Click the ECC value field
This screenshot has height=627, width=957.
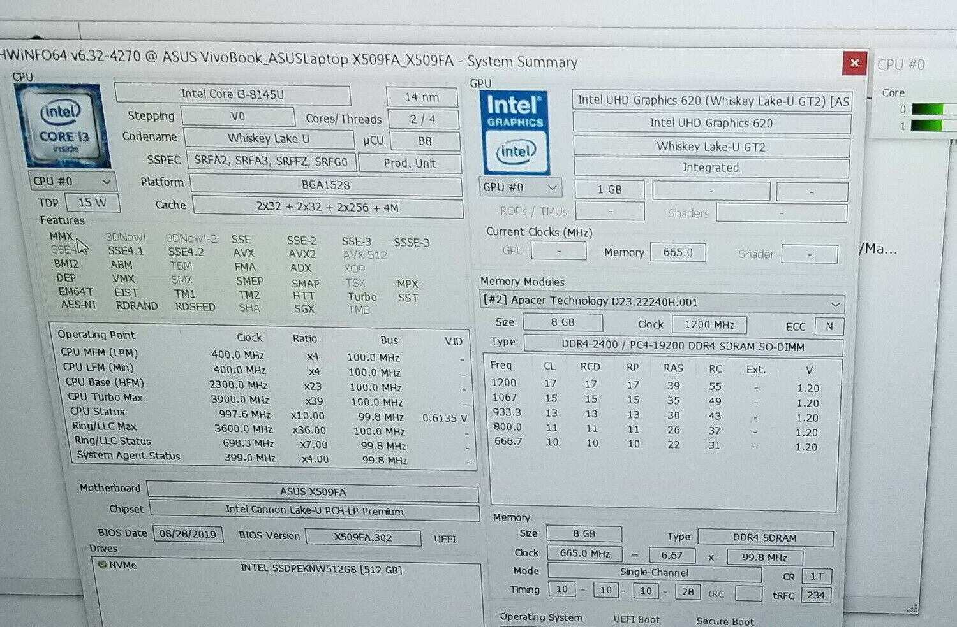(x=829, y=326)
